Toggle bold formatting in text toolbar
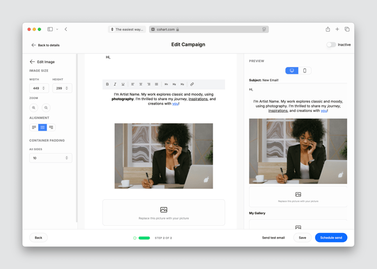Screen dimensions: 377x269 pyautogui.click(x=107, y=84)
